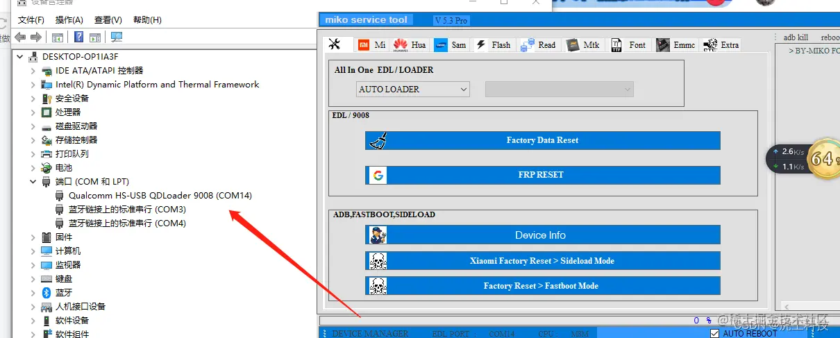Open the AUTO LOADER dropdown
840x338 pixels.
pyautogui.click(x=413, y=90)
